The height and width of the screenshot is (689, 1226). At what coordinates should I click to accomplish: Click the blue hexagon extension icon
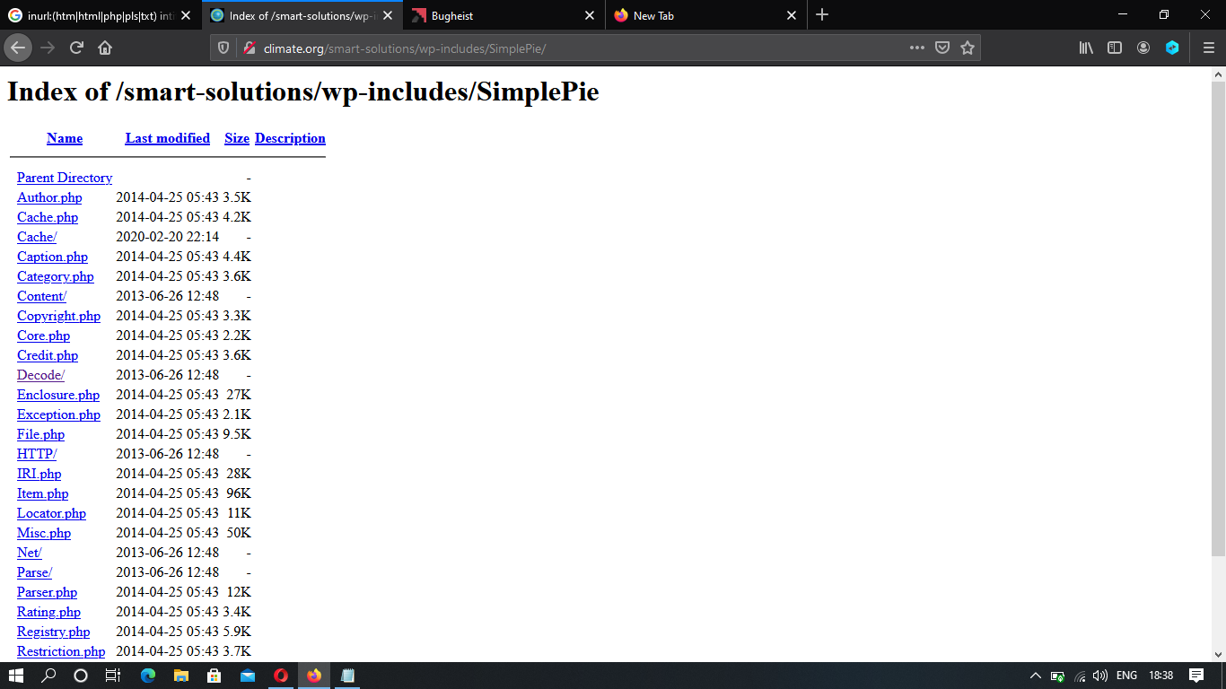1172,48
